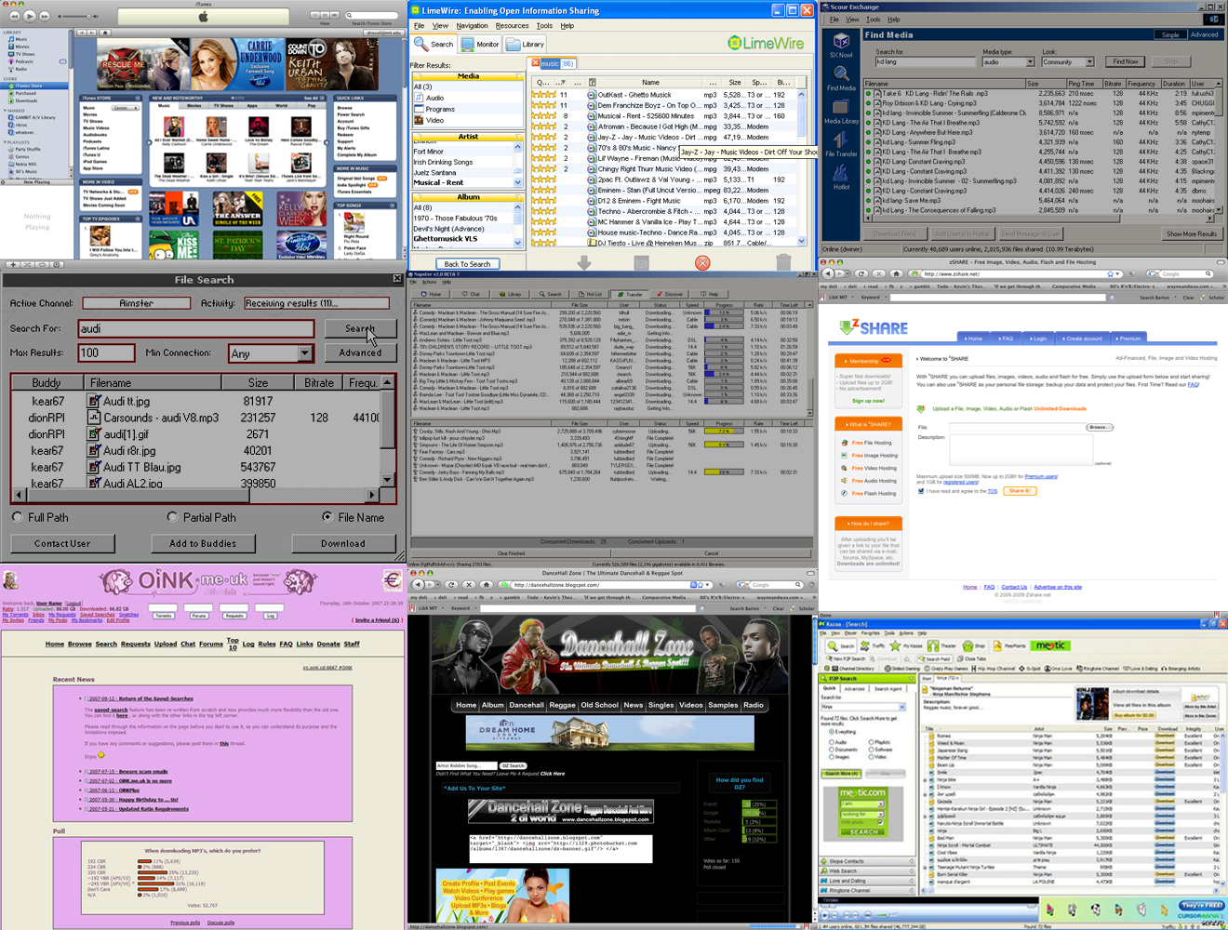Click reload icon in Dancehall Zone browser

[451, 585]
